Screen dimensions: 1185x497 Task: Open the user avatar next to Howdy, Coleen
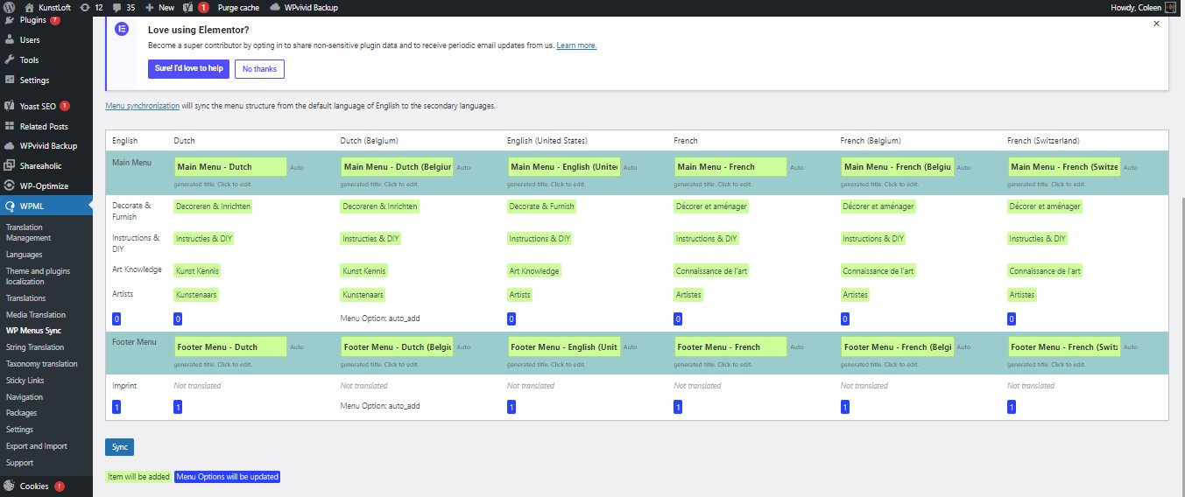tap(1170, 7)
